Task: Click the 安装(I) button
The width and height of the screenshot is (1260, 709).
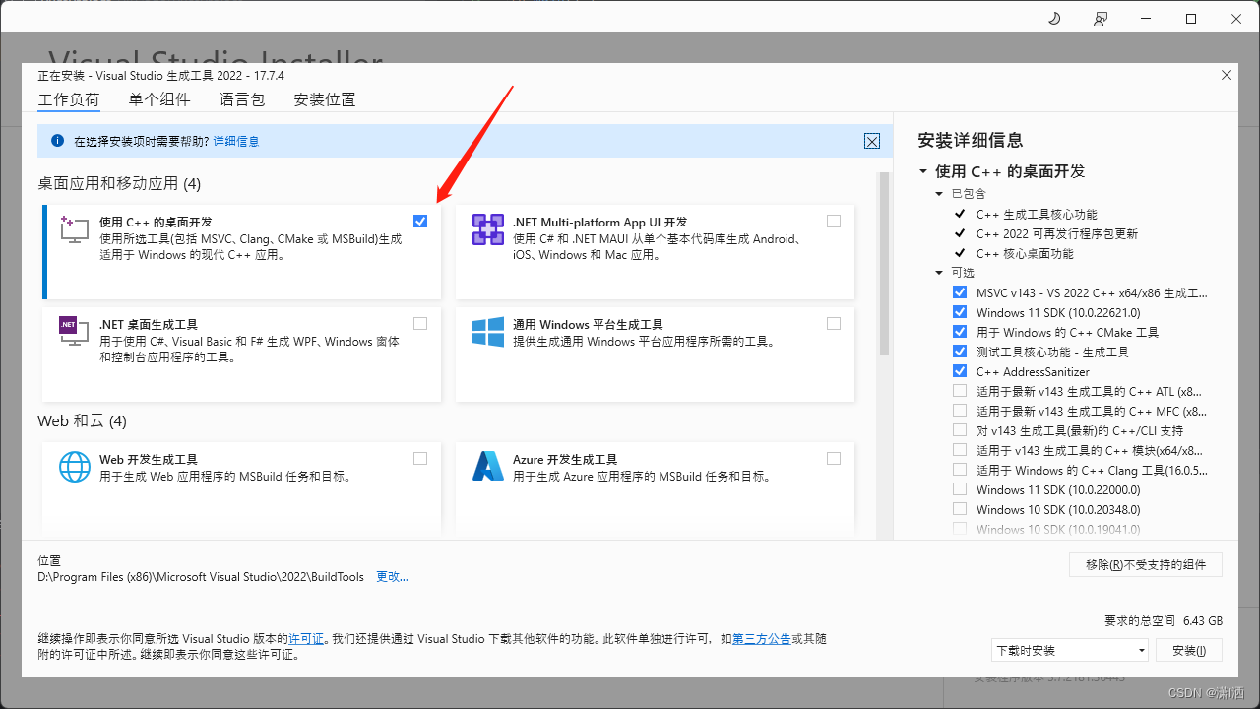Action: [1189, 650]
